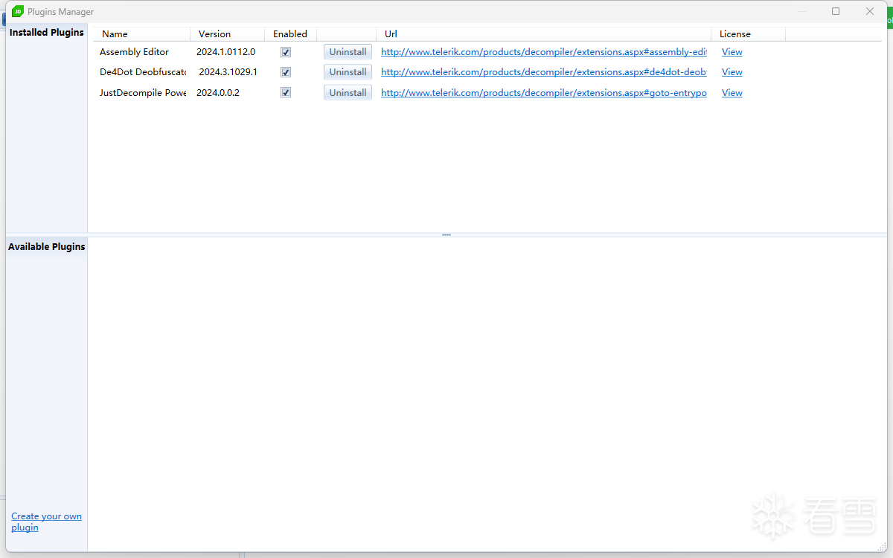The image size is (893, 558).
Task: Uninstall the JustDecompile Power plugin
Action: [348, 93]
